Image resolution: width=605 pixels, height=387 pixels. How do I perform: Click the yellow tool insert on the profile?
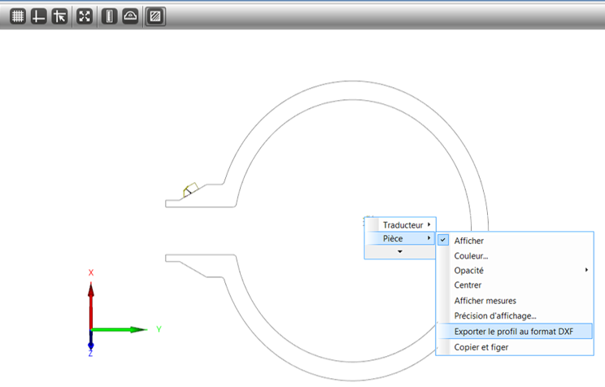tap(190, 189)
